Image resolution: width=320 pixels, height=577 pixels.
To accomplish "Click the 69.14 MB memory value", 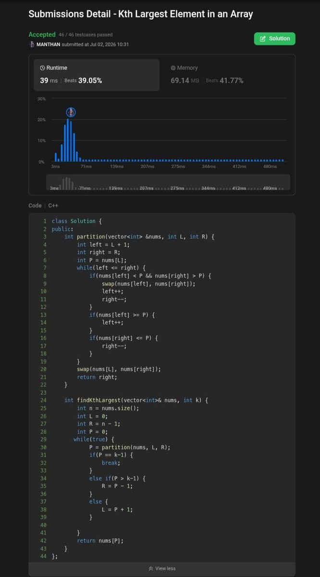I will tap(185, 80).
